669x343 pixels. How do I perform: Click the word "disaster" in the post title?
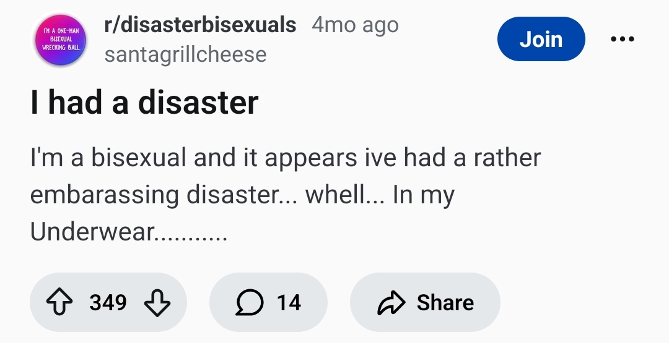pyautogui.click(x=198, y=103)
